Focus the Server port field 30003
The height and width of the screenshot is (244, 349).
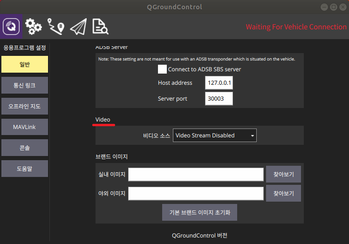(x=219, y=99)
